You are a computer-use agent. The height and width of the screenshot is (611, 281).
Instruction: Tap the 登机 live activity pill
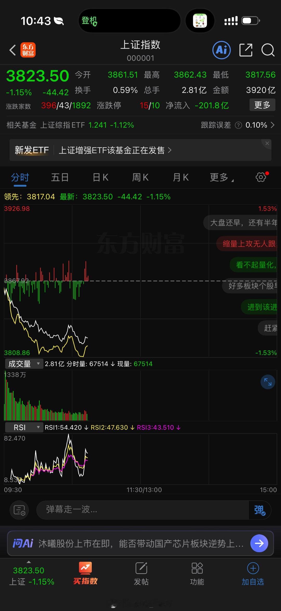[130, 21]
